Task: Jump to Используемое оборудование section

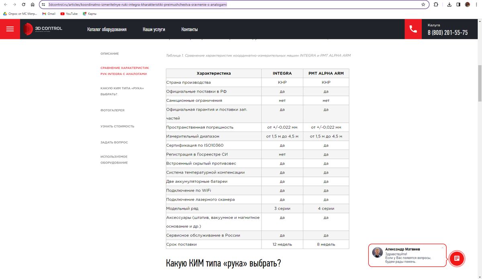Action: (114, 160)
